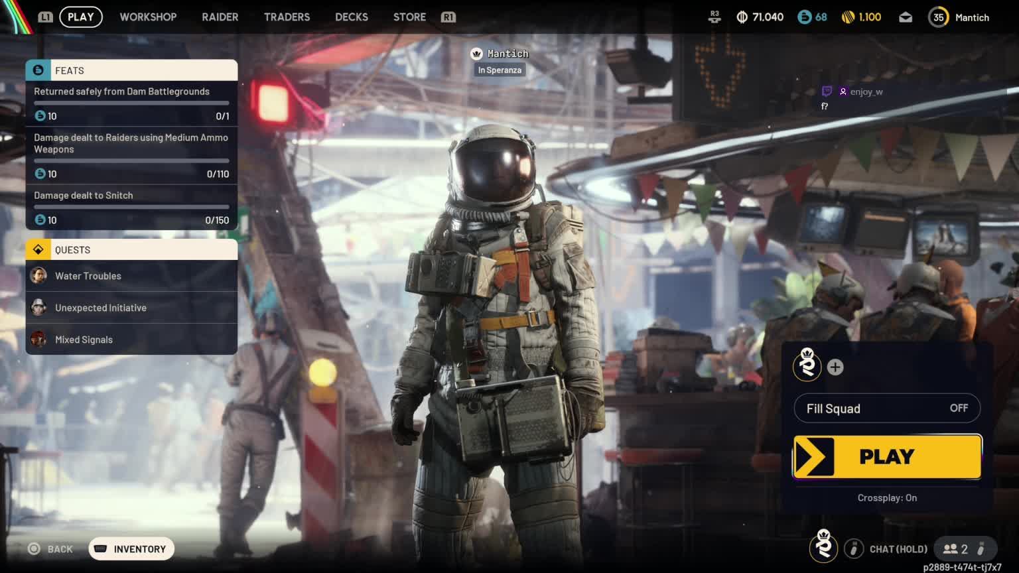Click the blue Cred icon beside 68

pyautogui.click(x=804, y=17)
